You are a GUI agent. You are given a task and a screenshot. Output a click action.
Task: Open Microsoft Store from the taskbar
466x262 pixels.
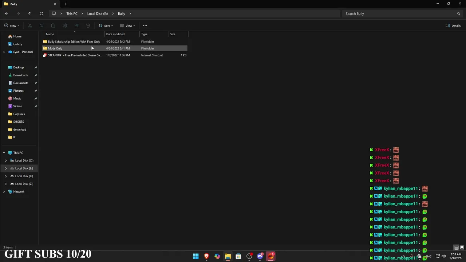click(x=238, y=256)
